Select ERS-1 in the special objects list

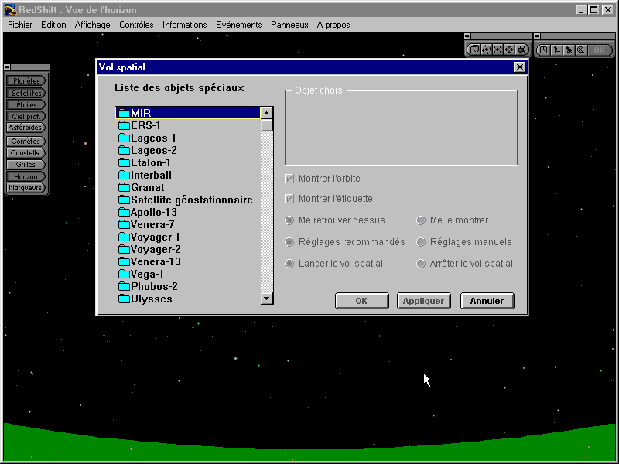point(188,125)
